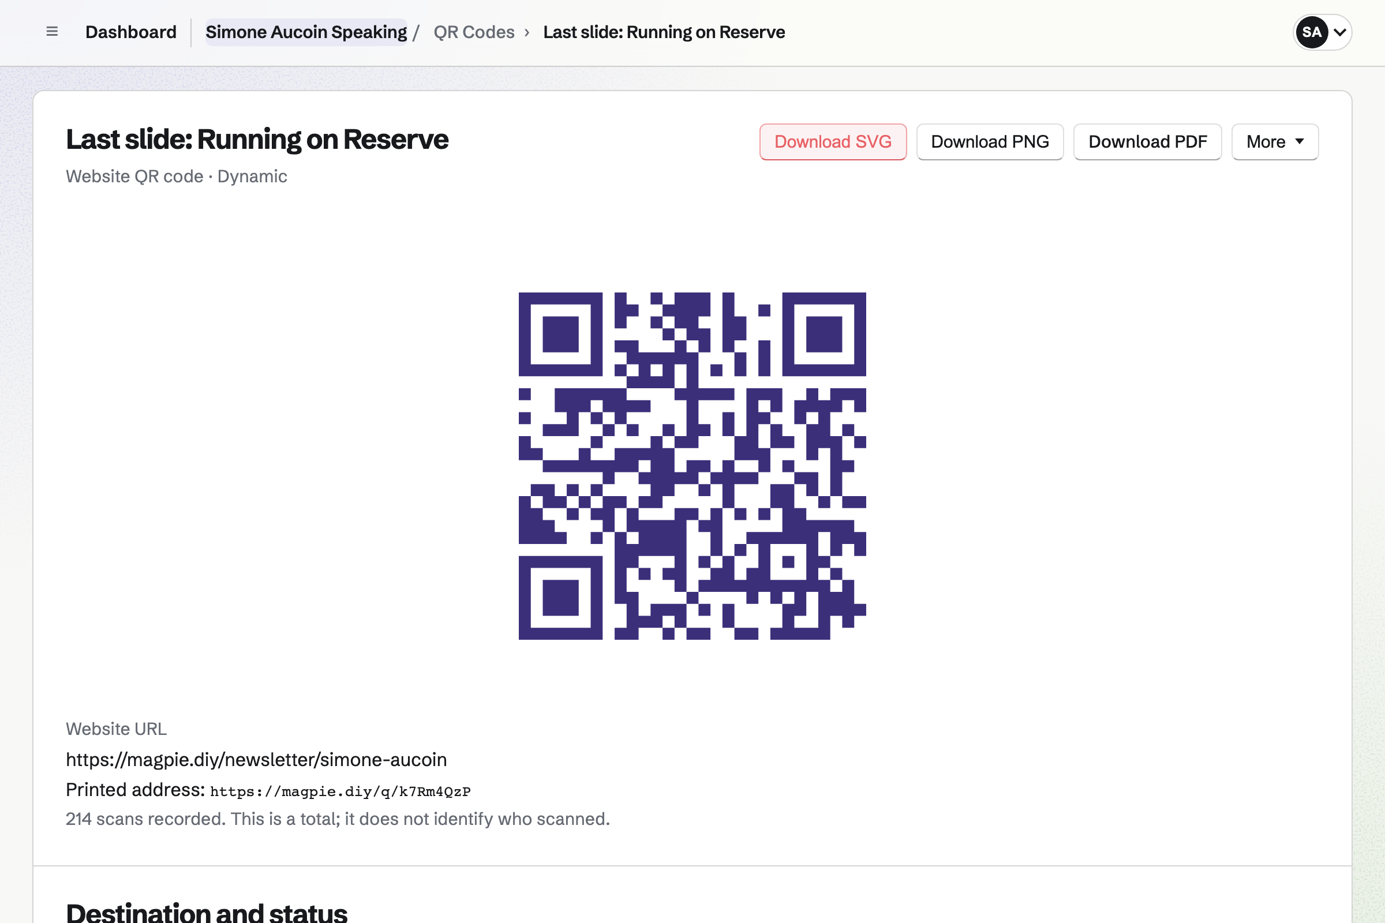This screenshot has height=923, width=1385.
Task: Go to Dashboard
Action: click(131, 32)
